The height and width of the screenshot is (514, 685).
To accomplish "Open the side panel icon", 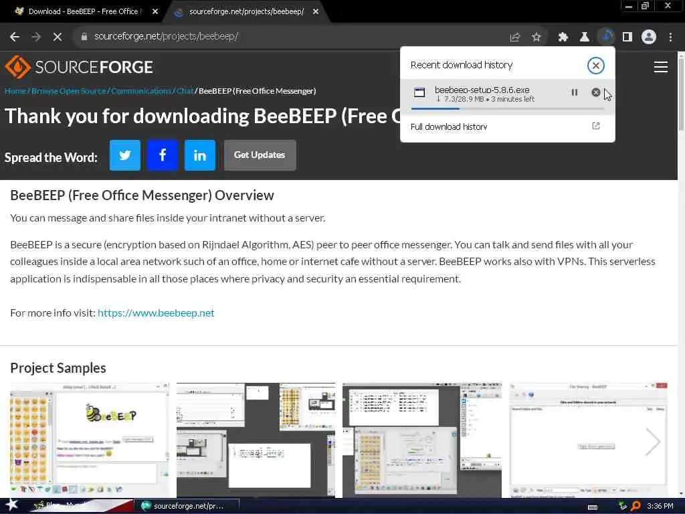I will (x=627, y=37).
